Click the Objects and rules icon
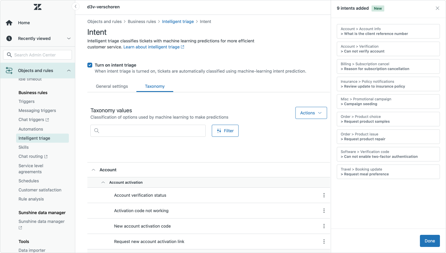This screenshot has height=253, width=446. pyautogui.click(x=9, y=71)
